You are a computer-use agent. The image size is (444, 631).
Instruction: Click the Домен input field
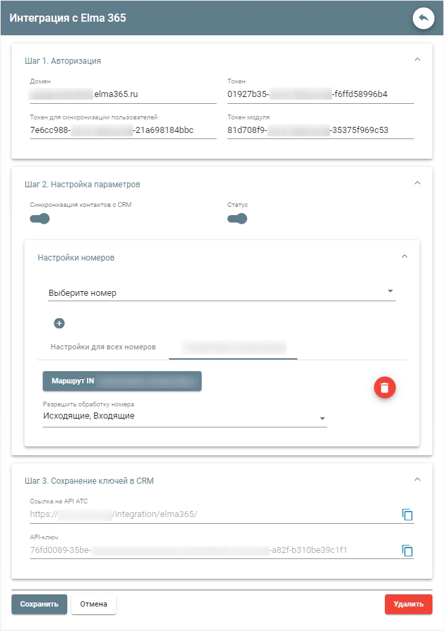[123, 94]
